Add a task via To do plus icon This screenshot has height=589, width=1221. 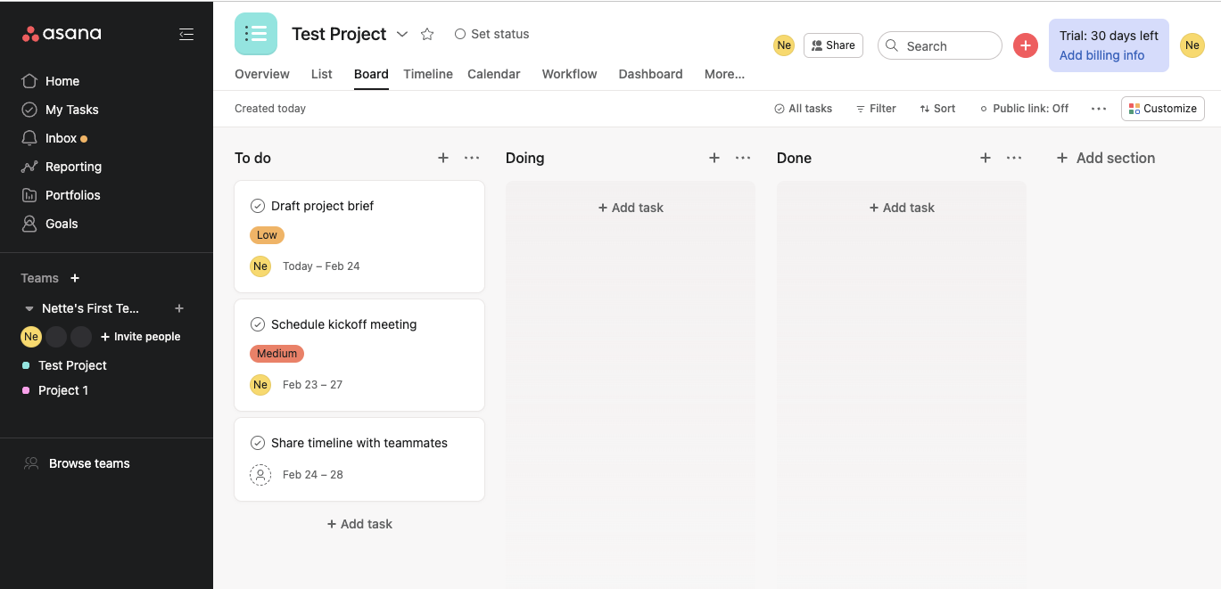tap(443, 158)
